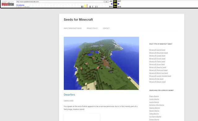Open the Minecraft Witch Hut Seed link
The image size is (198, 121).
click(x=159, y=73)
